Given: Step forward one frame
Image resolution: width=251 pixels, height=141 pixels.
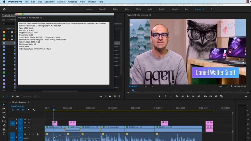Looking at the screenshot, I should tap(193, 96).
